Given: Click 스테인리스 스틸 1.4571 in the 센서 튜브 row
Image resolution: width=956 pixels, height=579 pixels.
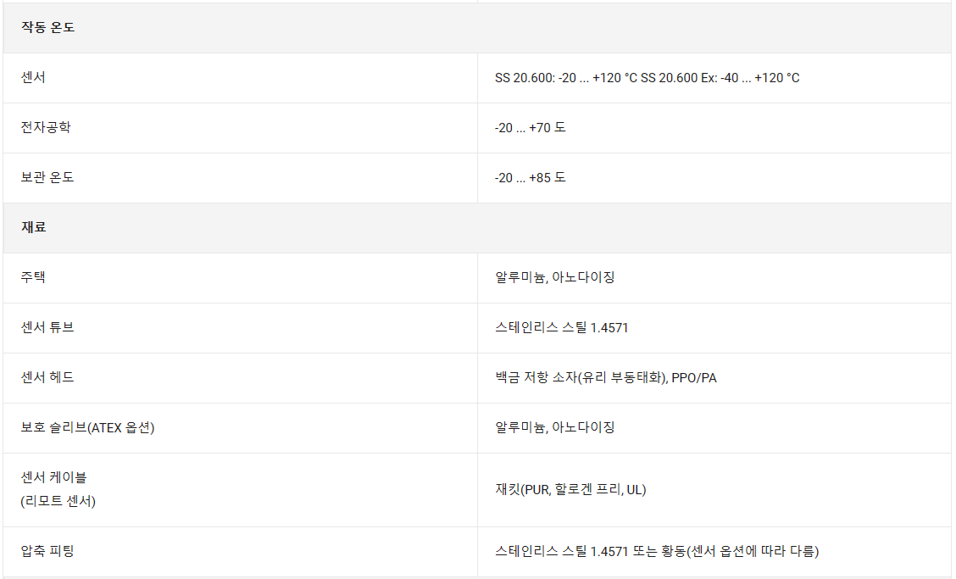Looking at the screenshot, I should pyautogui.click(x=561, y=327).
